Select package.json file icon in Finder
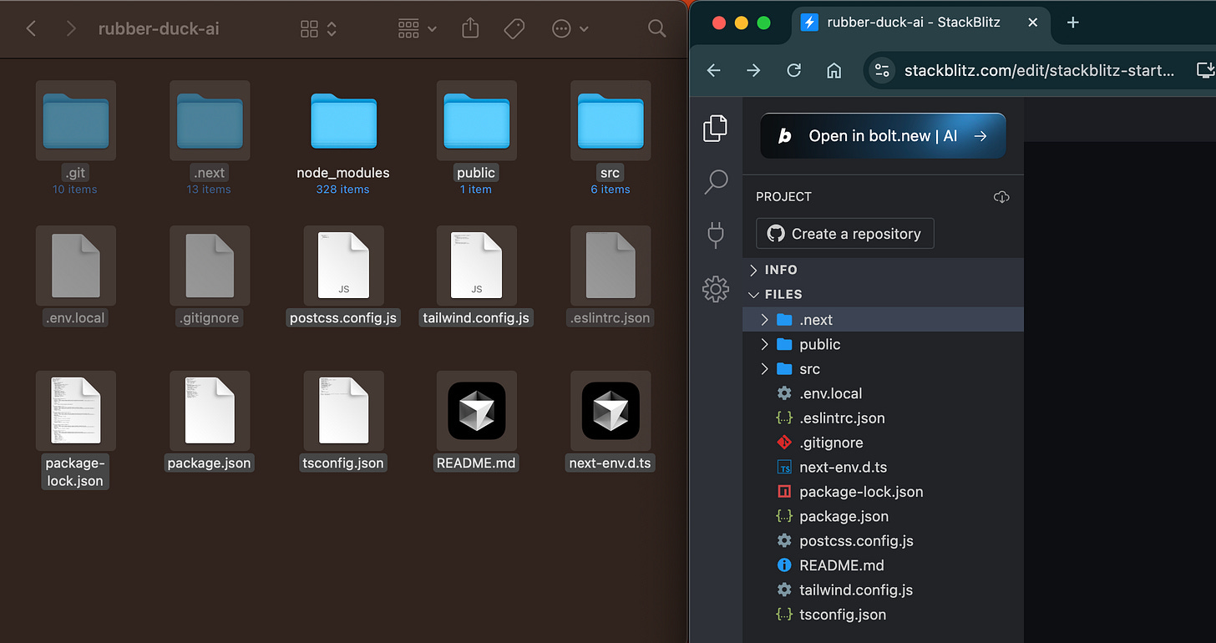This screenshot has height=643, width=1216. 210,411
